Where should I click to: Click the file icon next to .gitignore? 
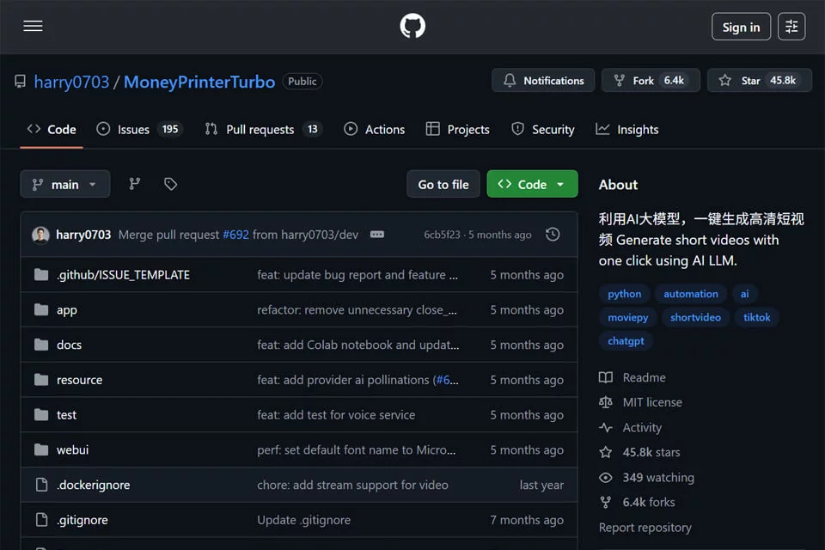coord(41,520)
